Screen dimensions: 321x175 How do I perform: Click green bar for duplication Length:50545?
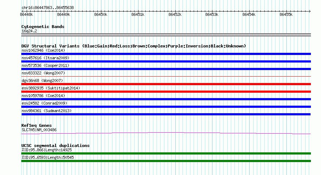(166, 161)
